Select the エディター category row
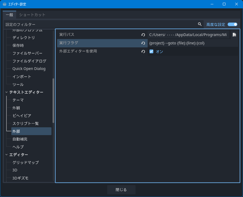 click(x=19, y=154)
